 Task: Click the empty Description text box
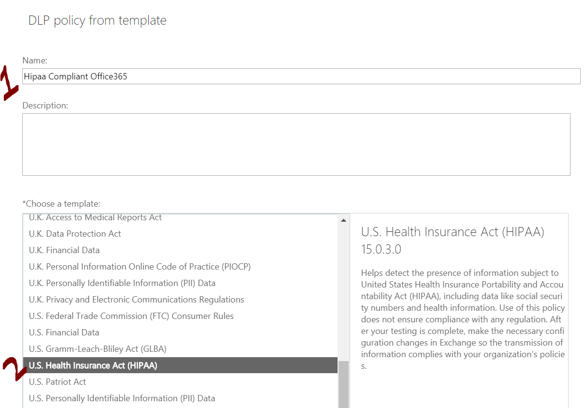tap(296, 144)
